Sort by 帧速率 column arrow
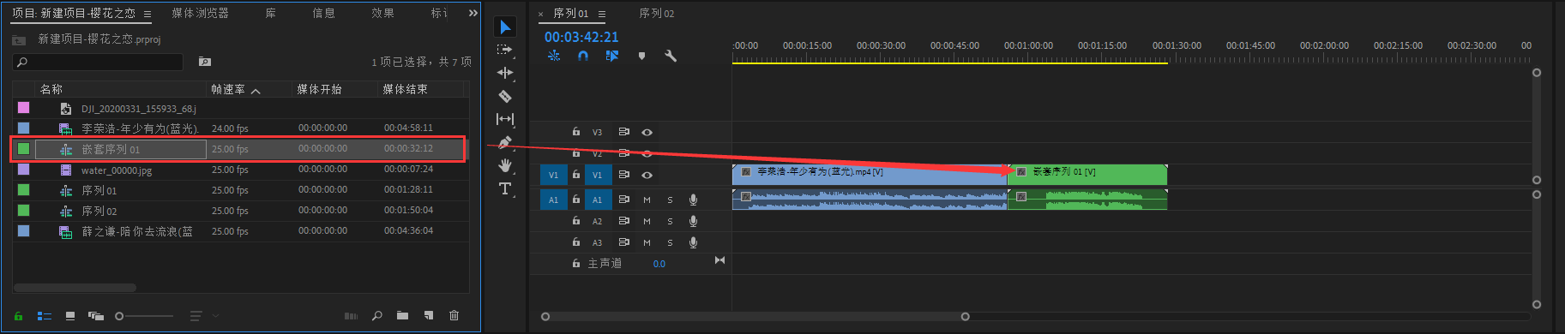1565x334 pixels. (256, 90)
